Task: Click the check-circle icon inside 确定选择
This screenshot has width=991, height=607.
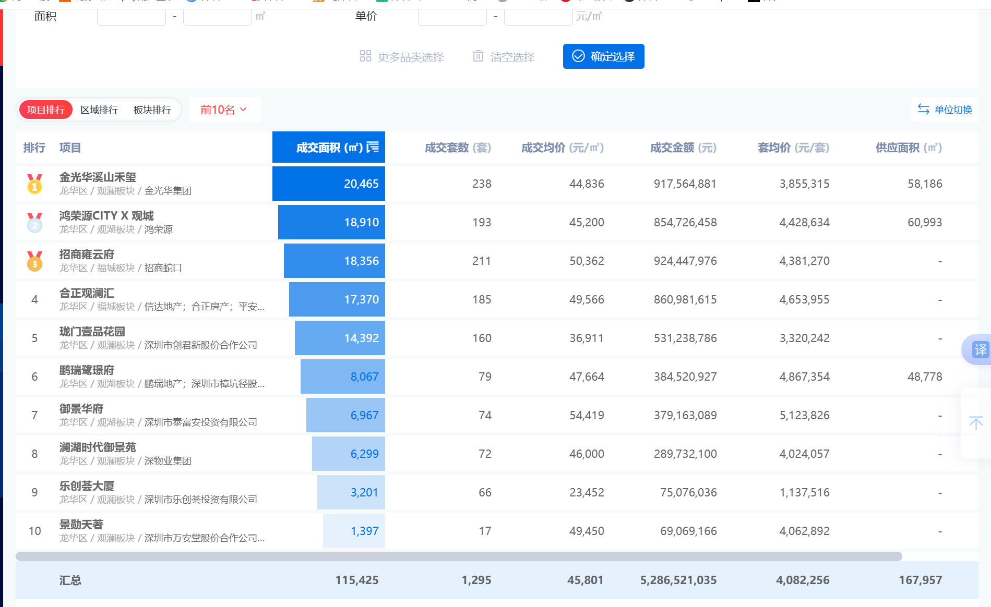Action: coord(577,56)
